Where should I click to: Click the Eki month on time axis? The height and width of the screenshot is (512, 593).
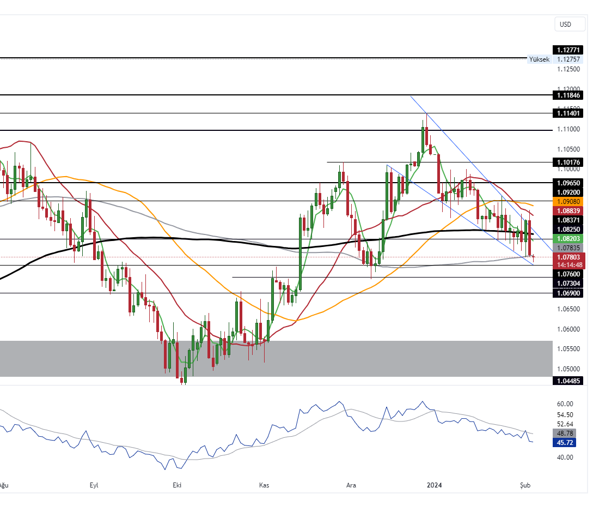pyautogui.click(x=176, y=485)
